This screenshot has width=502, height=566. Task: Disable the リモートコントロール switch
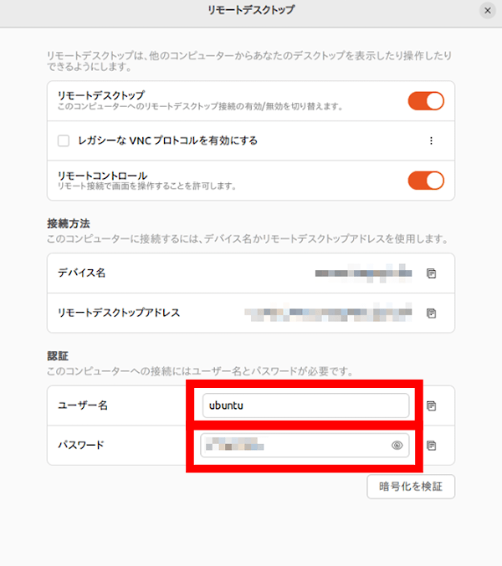tap(426, 181)
